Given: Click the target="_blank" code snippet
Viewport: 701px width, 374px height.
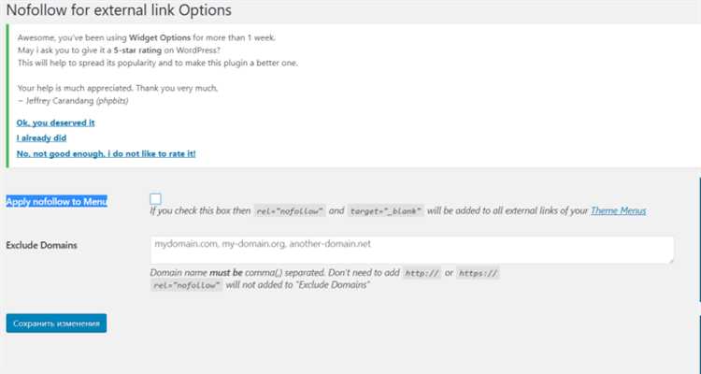Looking at the screenshot, I should click(385, 210).
